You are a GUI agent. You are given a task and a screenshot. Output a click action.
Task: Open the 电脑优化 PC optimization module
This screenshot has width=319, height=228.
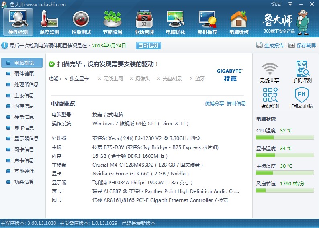176,22
